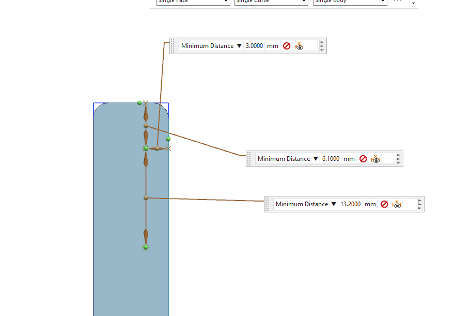Expand the Single Body selection filter dropdown

383,2
